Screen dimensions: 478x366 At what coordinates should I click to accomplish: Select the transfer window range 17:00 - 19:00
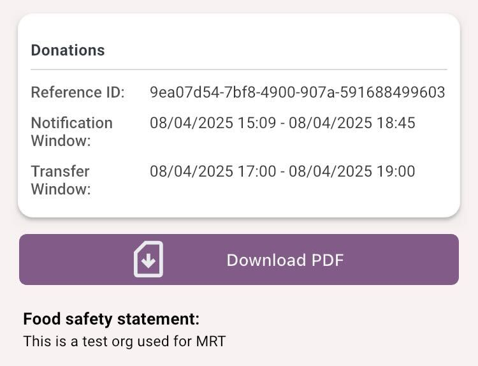tap(282, 171)
